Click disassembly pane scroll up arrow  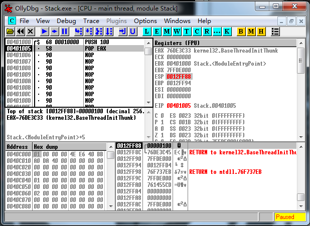coord(148,43)
